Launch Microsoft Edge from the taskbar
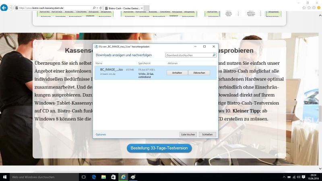Screen dimensions: 322x181 tap(94, 177)
